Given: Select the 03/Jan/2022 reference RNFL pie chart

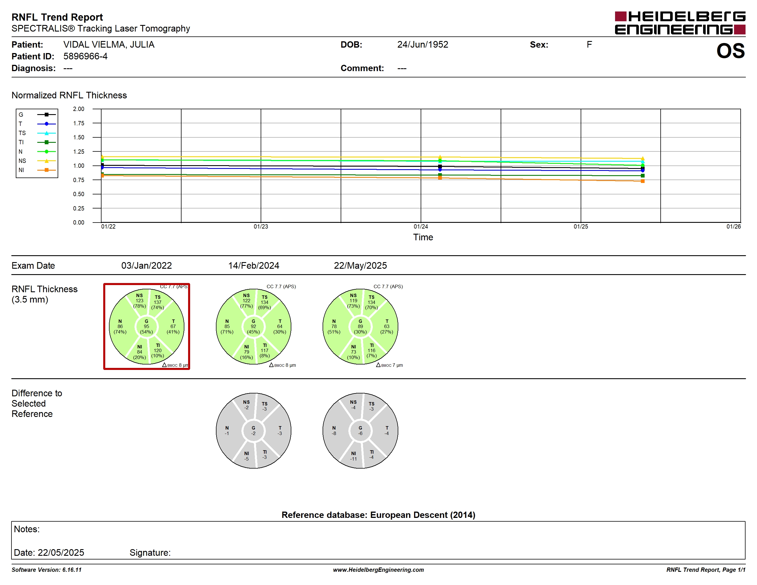Looking at the screenshot, I should tap(147, 326).
